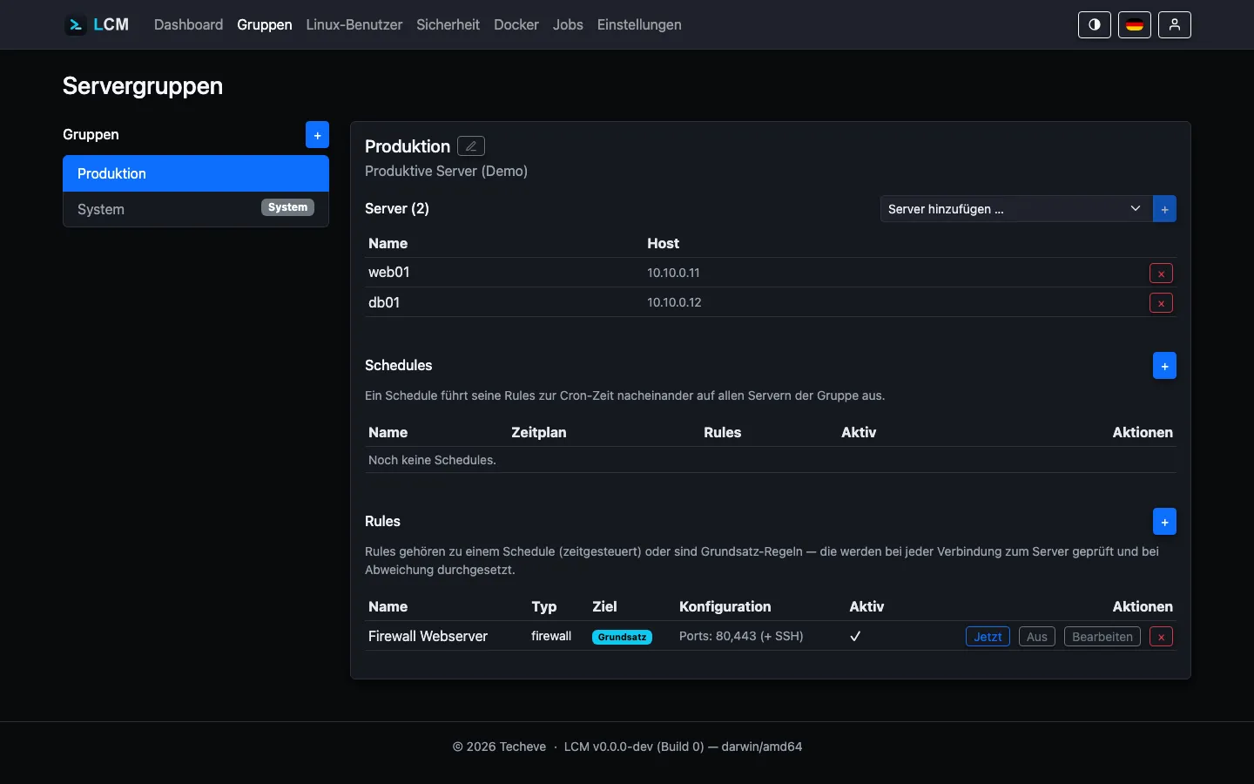Open the Linux-Benutzer nav item

pyautogui.click(x=354, y=24)
